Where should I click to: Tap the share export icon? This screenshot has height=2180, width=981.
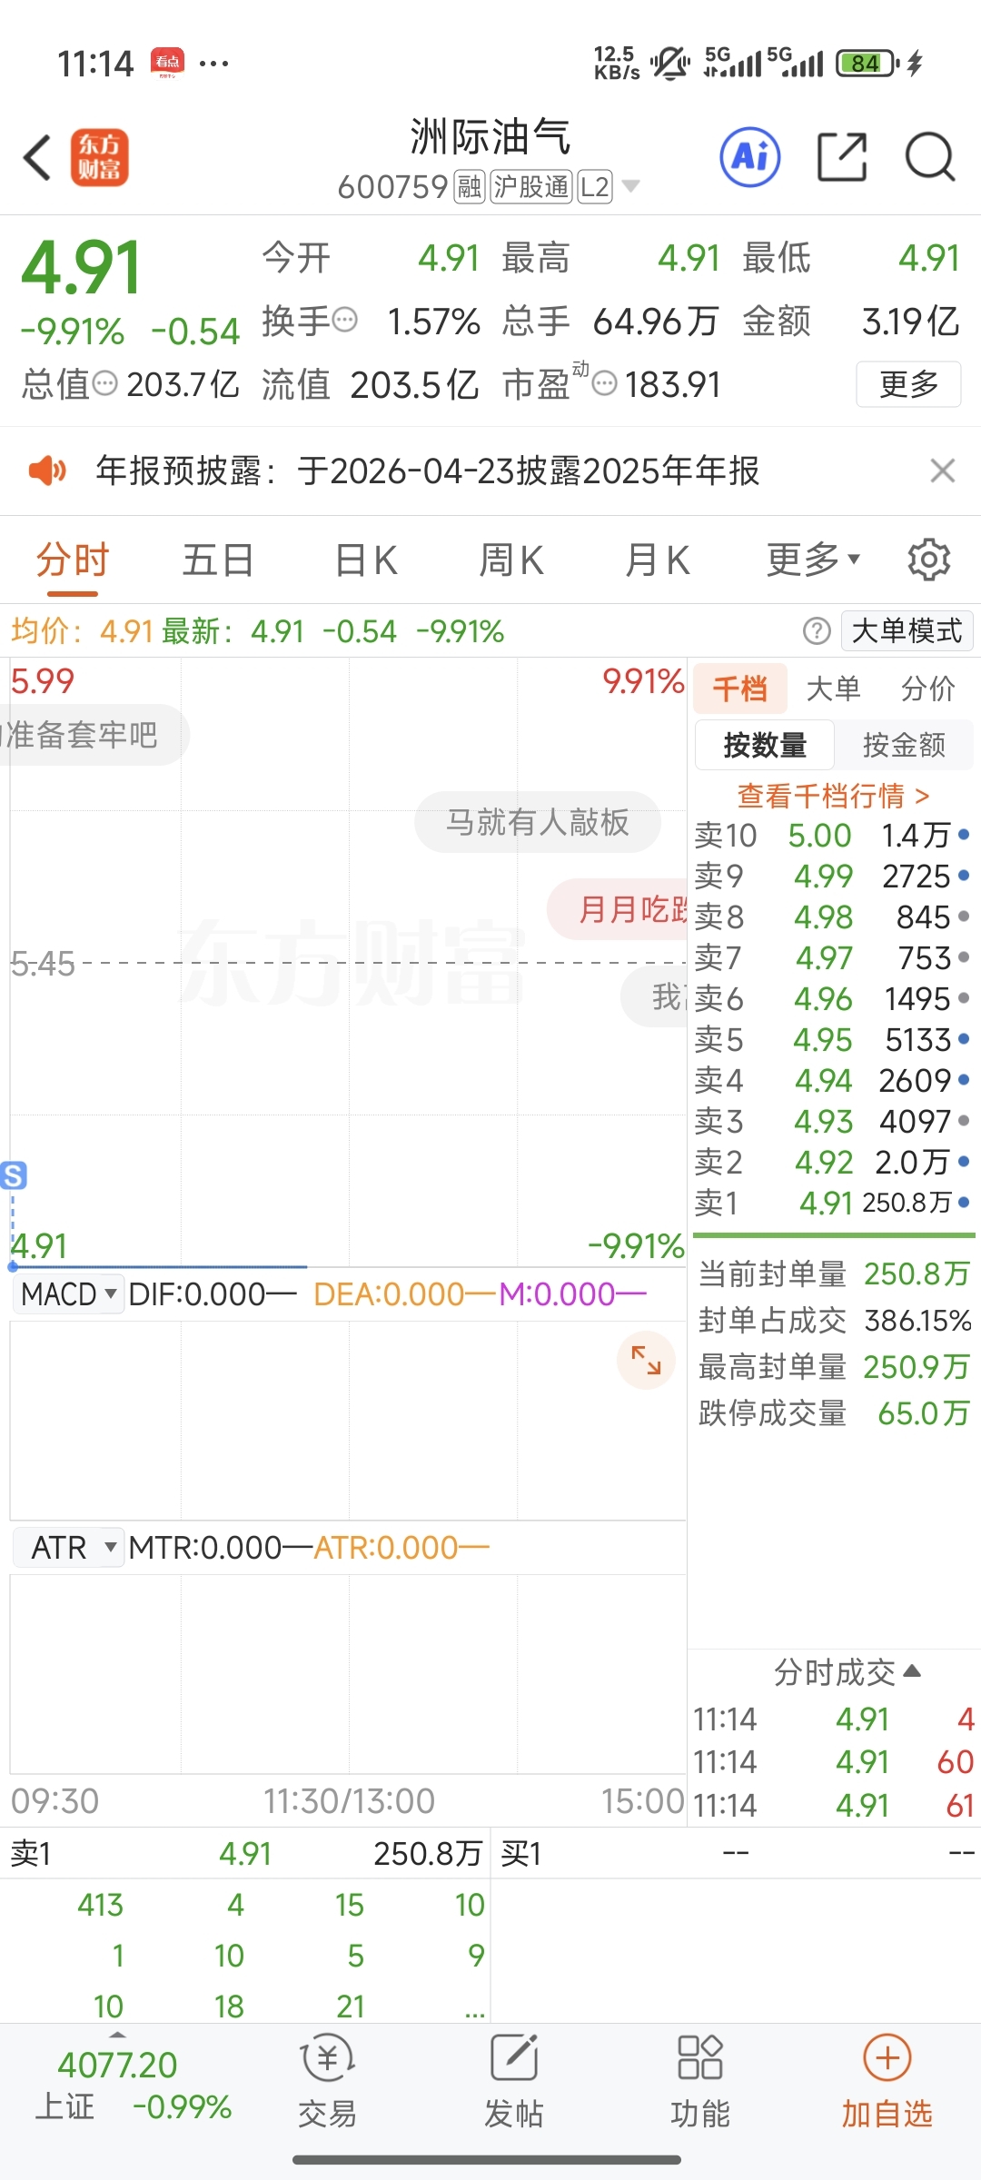pos(842,157)
